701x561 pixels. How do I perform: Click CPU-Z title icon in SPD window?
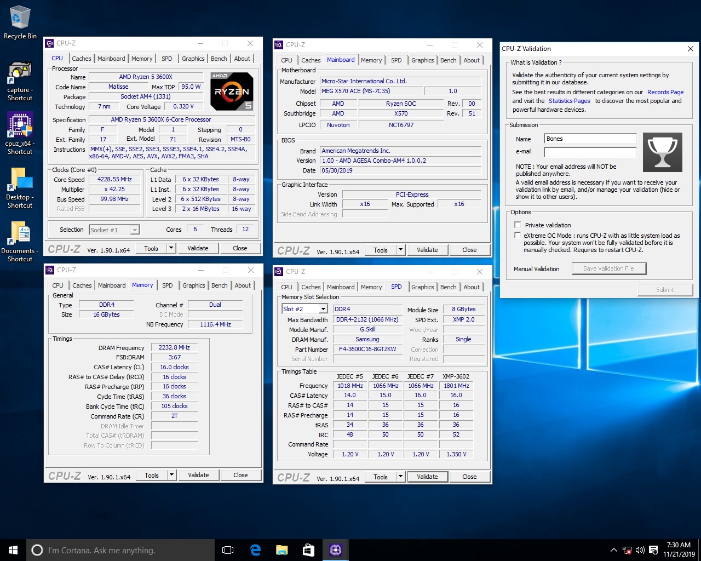[x=279, y=272]
